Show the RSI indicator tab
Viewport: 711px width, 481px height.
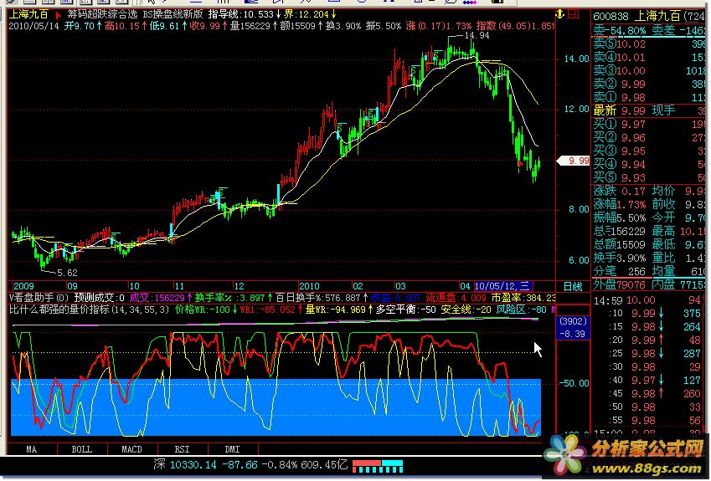[182, 449]
